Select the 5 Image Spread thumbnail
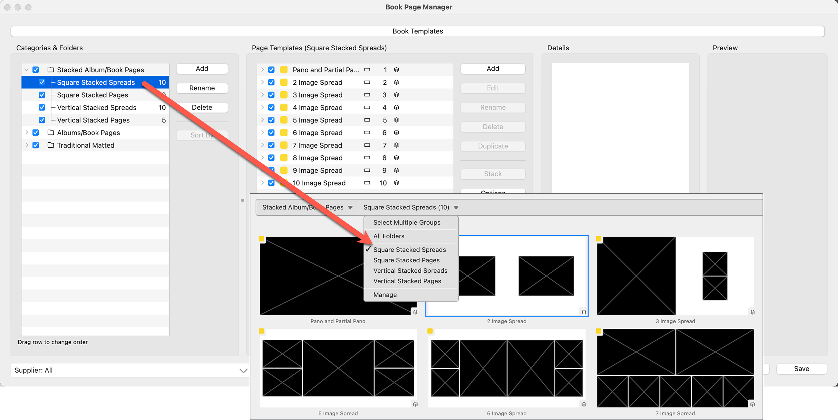This screenshot has height=420, width=838. click(x=338, y=368)
